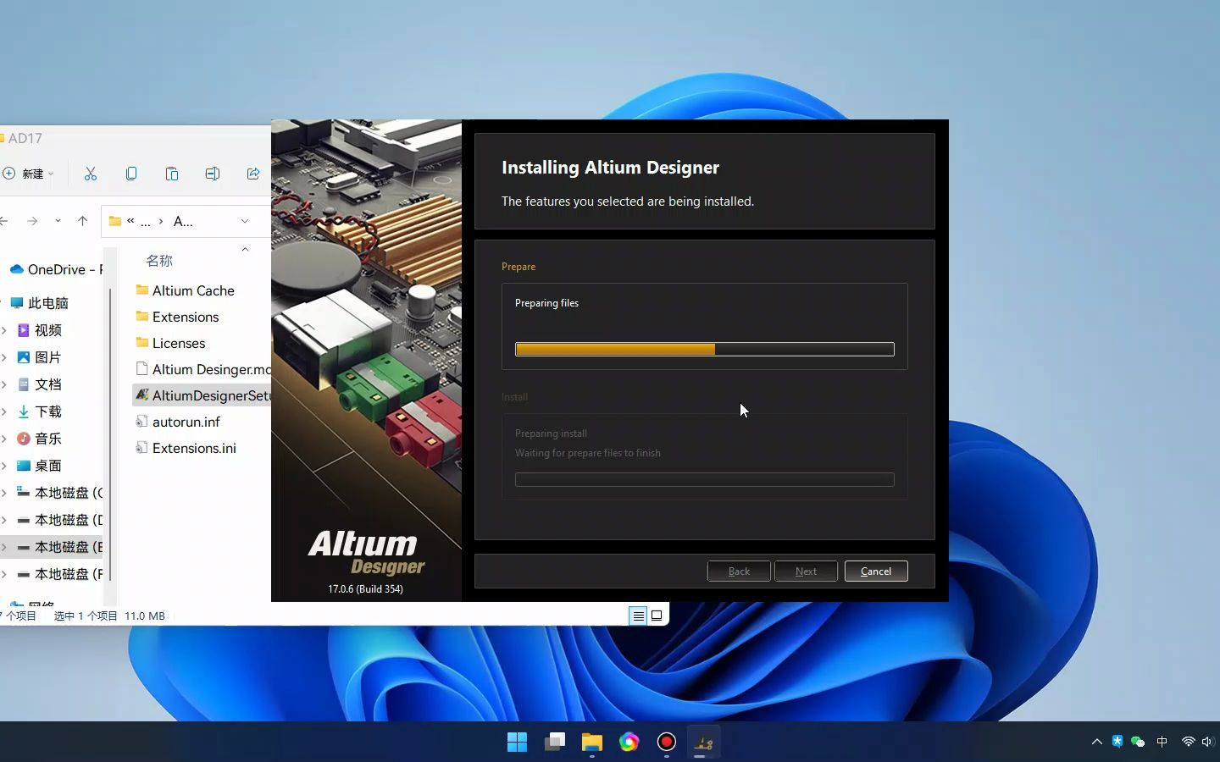Select 本地磁盘 (E in navigation pane

click(x=59, y=547)
